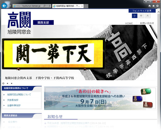This screenshot has height=133, width=161.
Task: Open the 9月7日 総会 banner image
Action: (100, 98)
